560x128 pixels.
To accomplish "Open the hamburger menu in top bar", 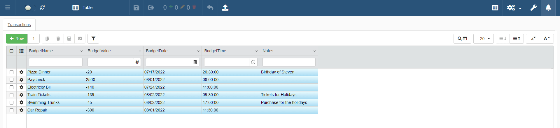I will pyautogui.click(x=8, y=8).
